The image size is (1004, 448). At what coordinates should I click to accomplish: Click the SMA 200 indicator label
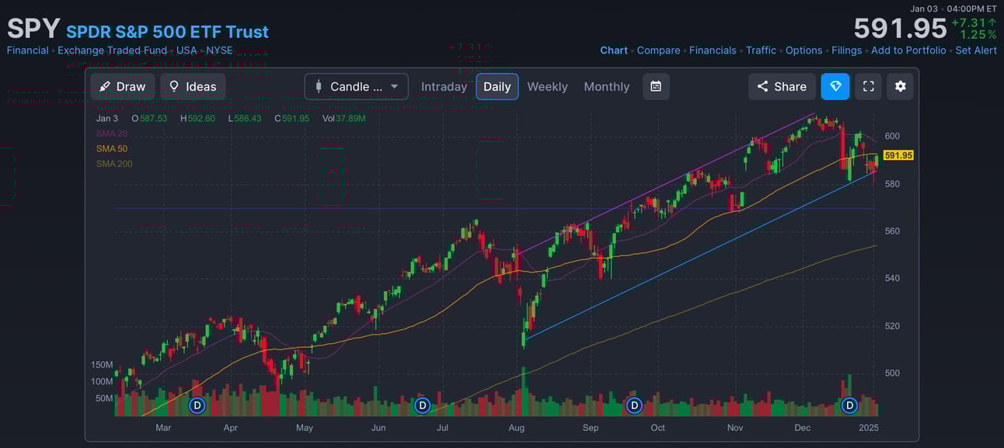coord(114,164)
